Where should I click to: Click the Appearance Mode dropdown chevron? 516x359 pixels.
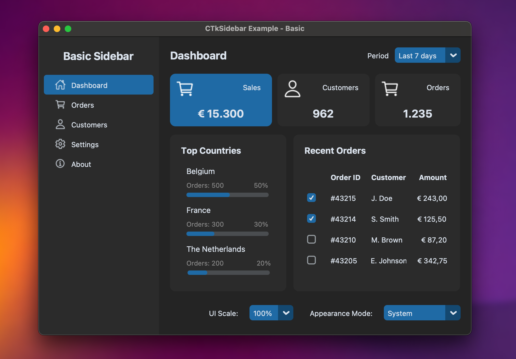453,313
